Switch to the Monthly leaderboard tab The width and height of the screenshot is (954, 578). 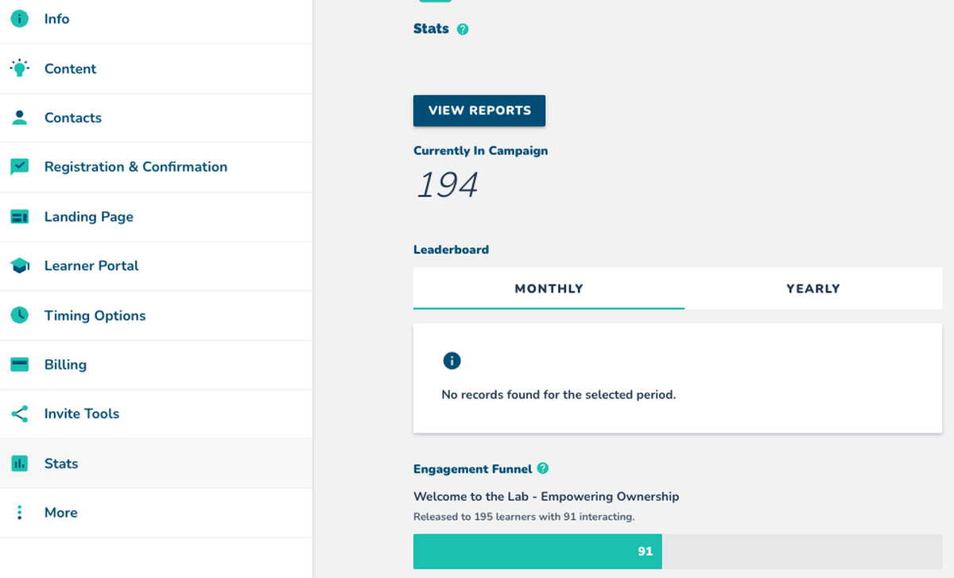(x=549, y=289)
